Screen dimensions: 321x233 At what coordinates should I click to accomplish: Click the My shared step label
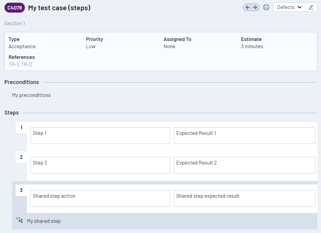click(44, 221)
